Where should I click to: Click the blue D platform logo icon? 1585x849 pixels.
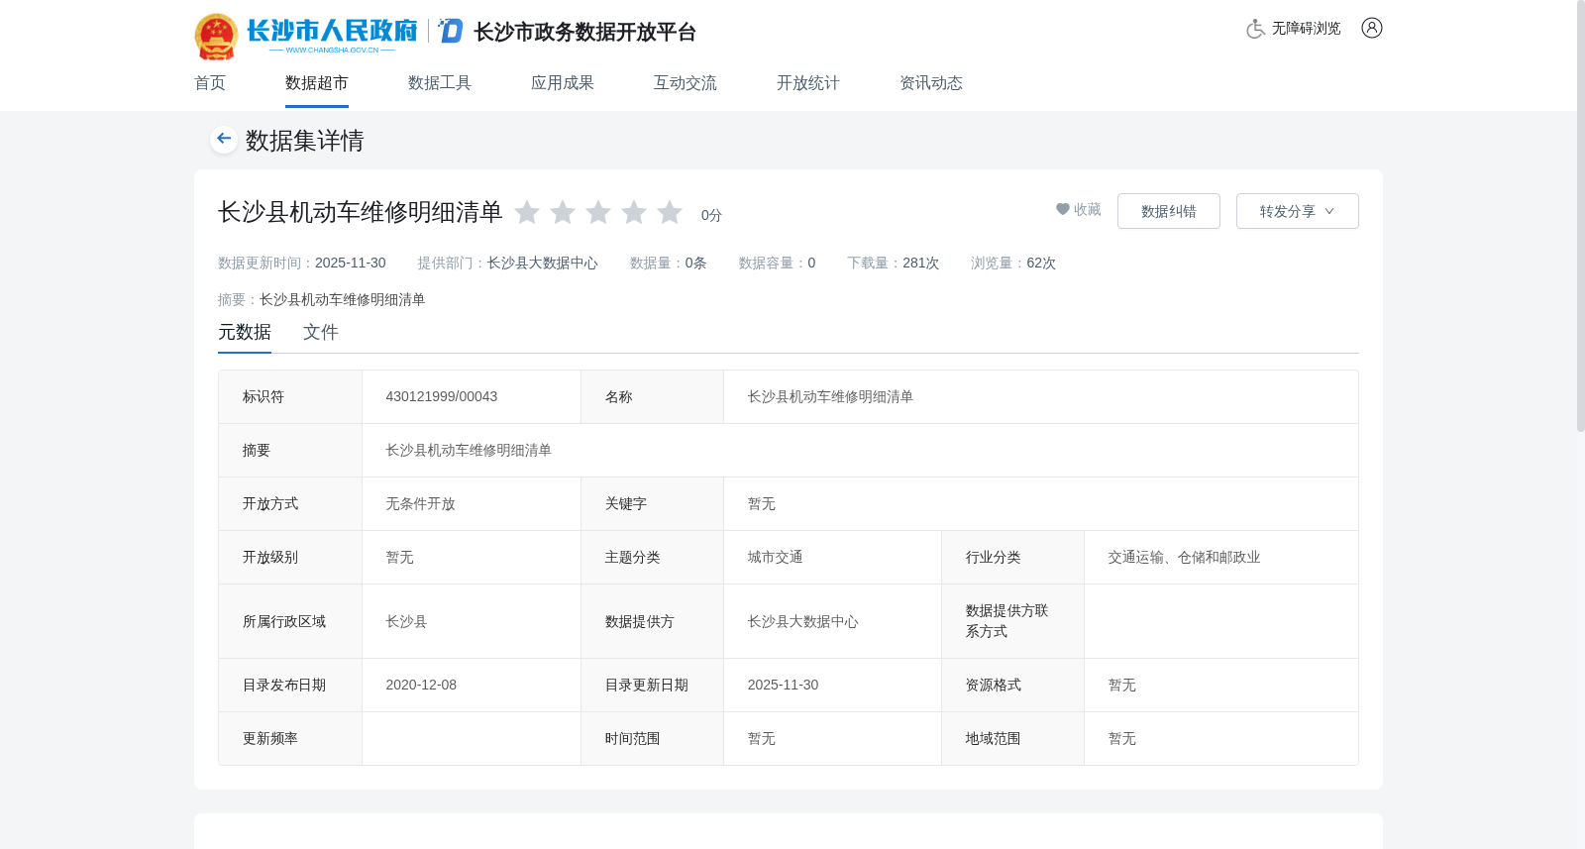point(451,31)
